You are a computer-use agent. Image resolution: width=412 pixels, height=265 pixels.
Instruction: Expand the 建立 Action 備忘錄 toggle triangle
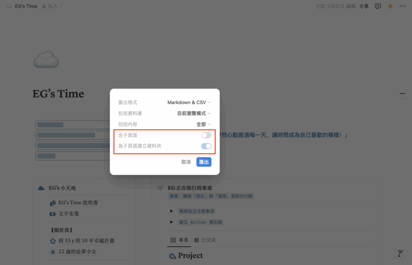coord(172,222)
